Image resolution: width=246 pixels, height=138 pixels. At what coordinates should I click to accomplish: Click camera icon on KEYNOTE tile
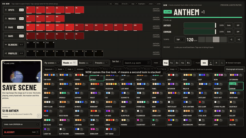86,102
